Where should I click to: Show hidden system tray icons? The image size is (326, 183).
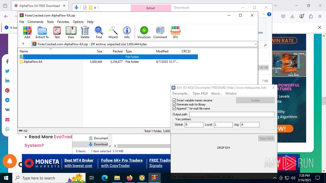click(x=275, y=178)
